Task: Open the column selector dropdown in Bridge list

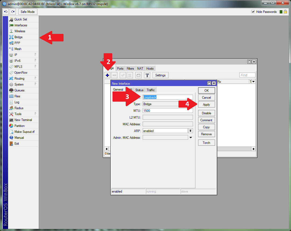Action: coord(254,81)
